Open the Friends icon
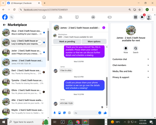Viewport: 156px width, 125px height. [61, 17]
